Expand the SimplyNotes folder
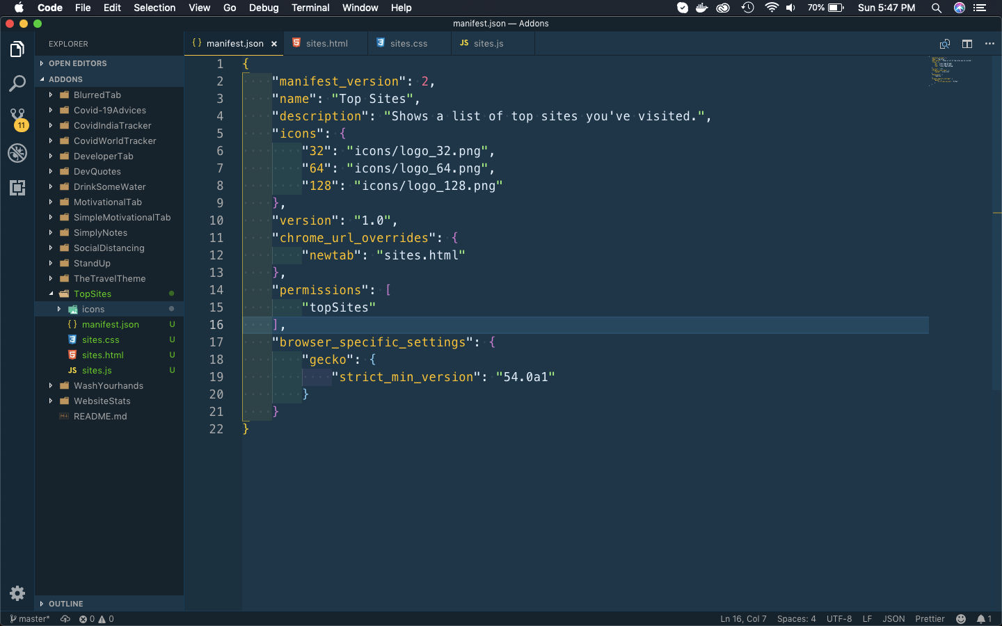1002x626 pixels. click(x=109, y=233)
